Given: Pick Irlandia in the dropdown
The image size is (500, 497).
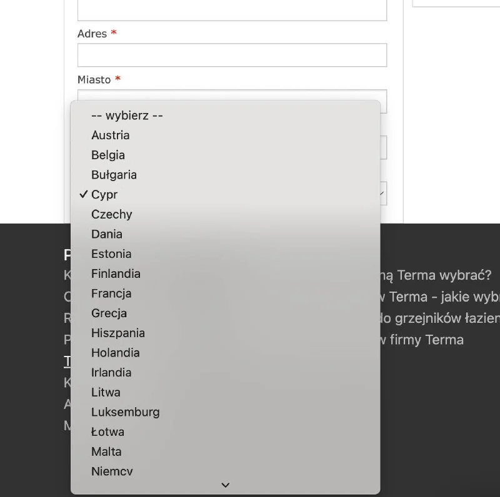Looking at the screenshot, I should click(111, 373).
